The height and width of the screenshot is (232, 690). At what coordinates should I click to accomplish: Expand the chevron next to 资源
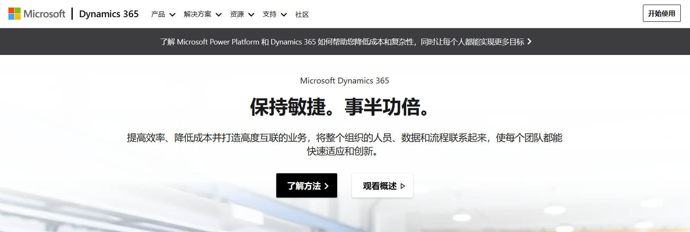coord(251,15)
